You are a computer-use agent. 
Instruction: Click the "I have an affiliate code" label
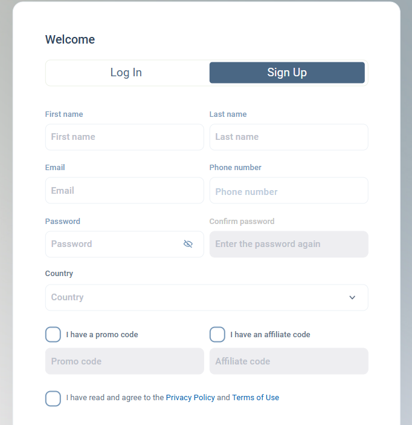coord(270,335)
